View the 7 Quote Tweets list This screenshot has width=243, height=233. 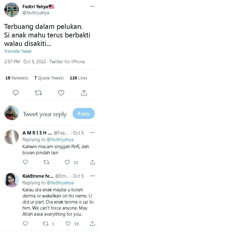[49, 78]
